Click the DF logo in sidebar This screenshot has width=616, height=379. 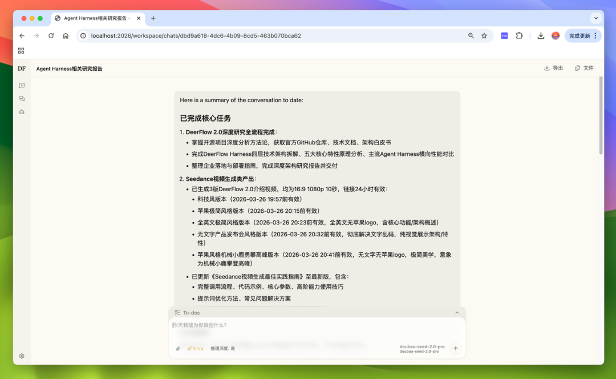(x=22, y=68)
